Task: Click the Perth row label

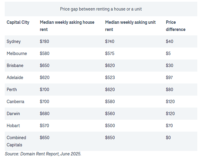Action: click(12, 90)
